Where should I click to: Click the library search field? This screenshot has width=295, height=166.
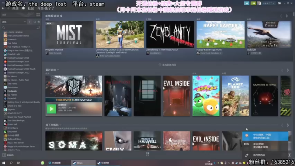(x=19, y=28)
